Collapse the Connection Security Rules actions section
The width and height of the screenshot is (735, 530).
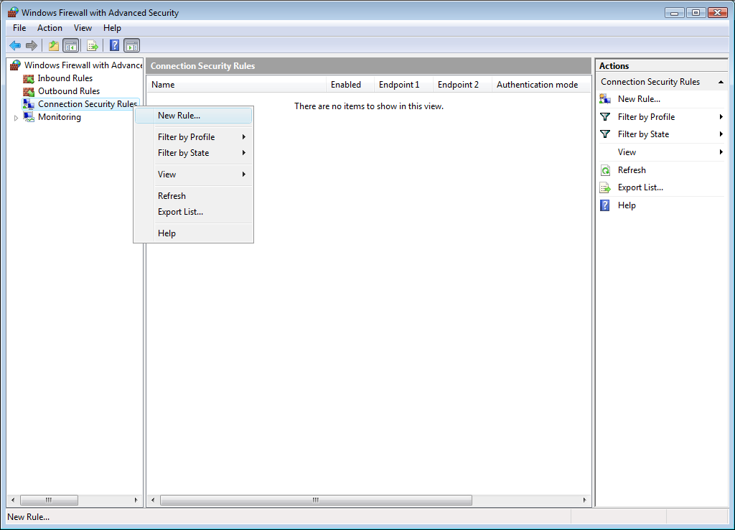tap(721, 82)
